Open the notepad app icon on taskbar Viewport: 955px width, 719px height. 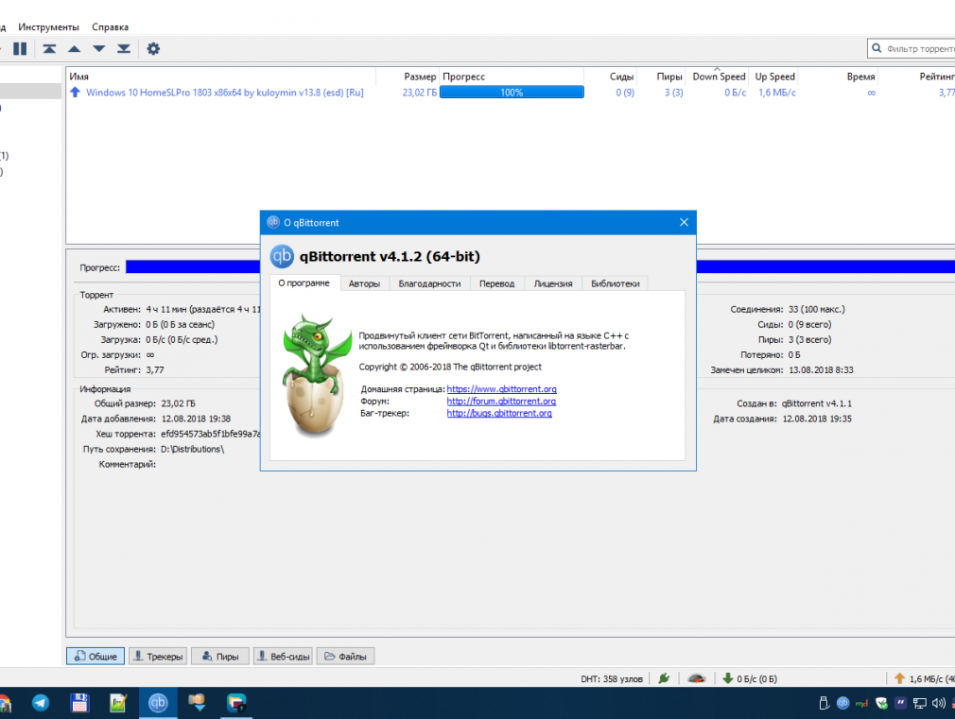coord(118,703)
